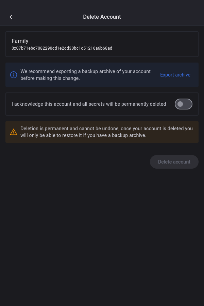Click the 'before making this change' text
The width and height of the screenshot is (204, 306).
pyautogui.click(x=50, y=78)
